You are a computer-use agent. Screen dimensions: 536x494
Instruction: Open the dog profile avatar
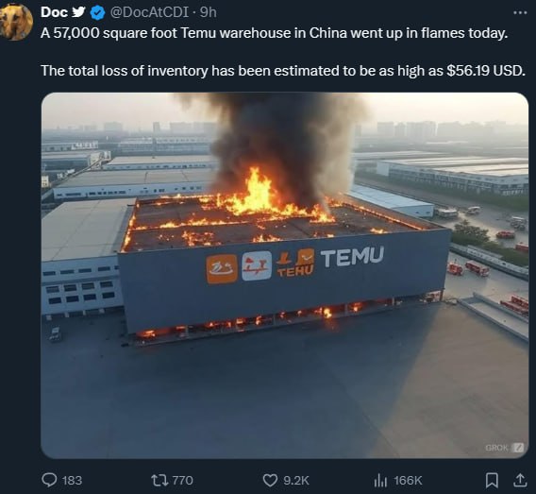point(16,23)
